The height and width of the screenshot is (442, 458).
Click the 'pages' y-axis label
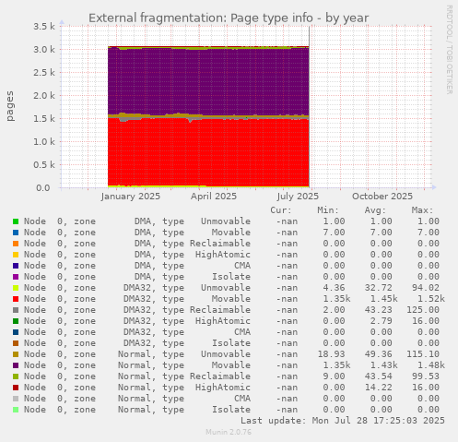coord(10,106)
